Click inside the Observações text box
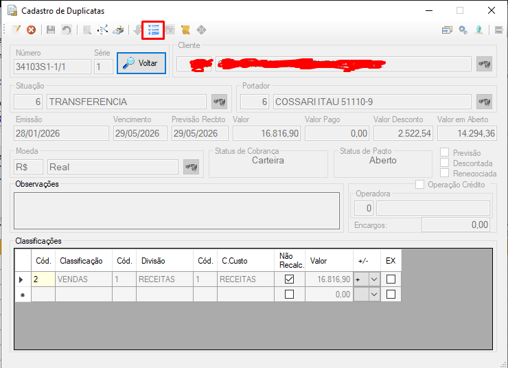 (x=176, y=211)
